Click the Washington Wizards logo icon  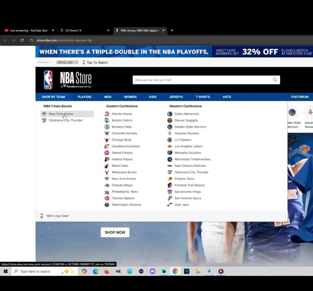pyautogui.click(x=107, y=205)
